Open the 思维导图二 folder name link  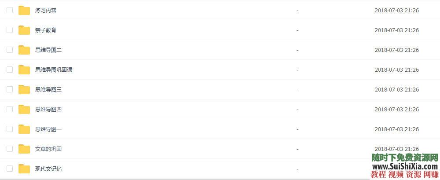48,50
